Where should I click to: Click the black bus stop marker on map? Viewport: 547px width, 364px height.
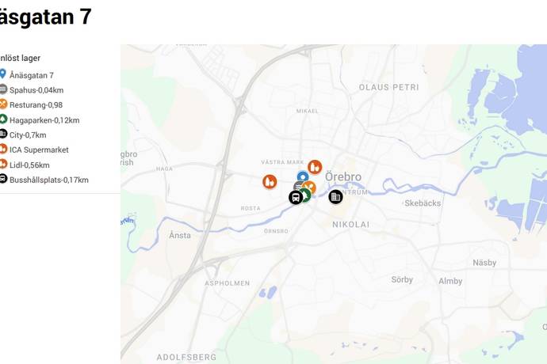tap(296, 198)
